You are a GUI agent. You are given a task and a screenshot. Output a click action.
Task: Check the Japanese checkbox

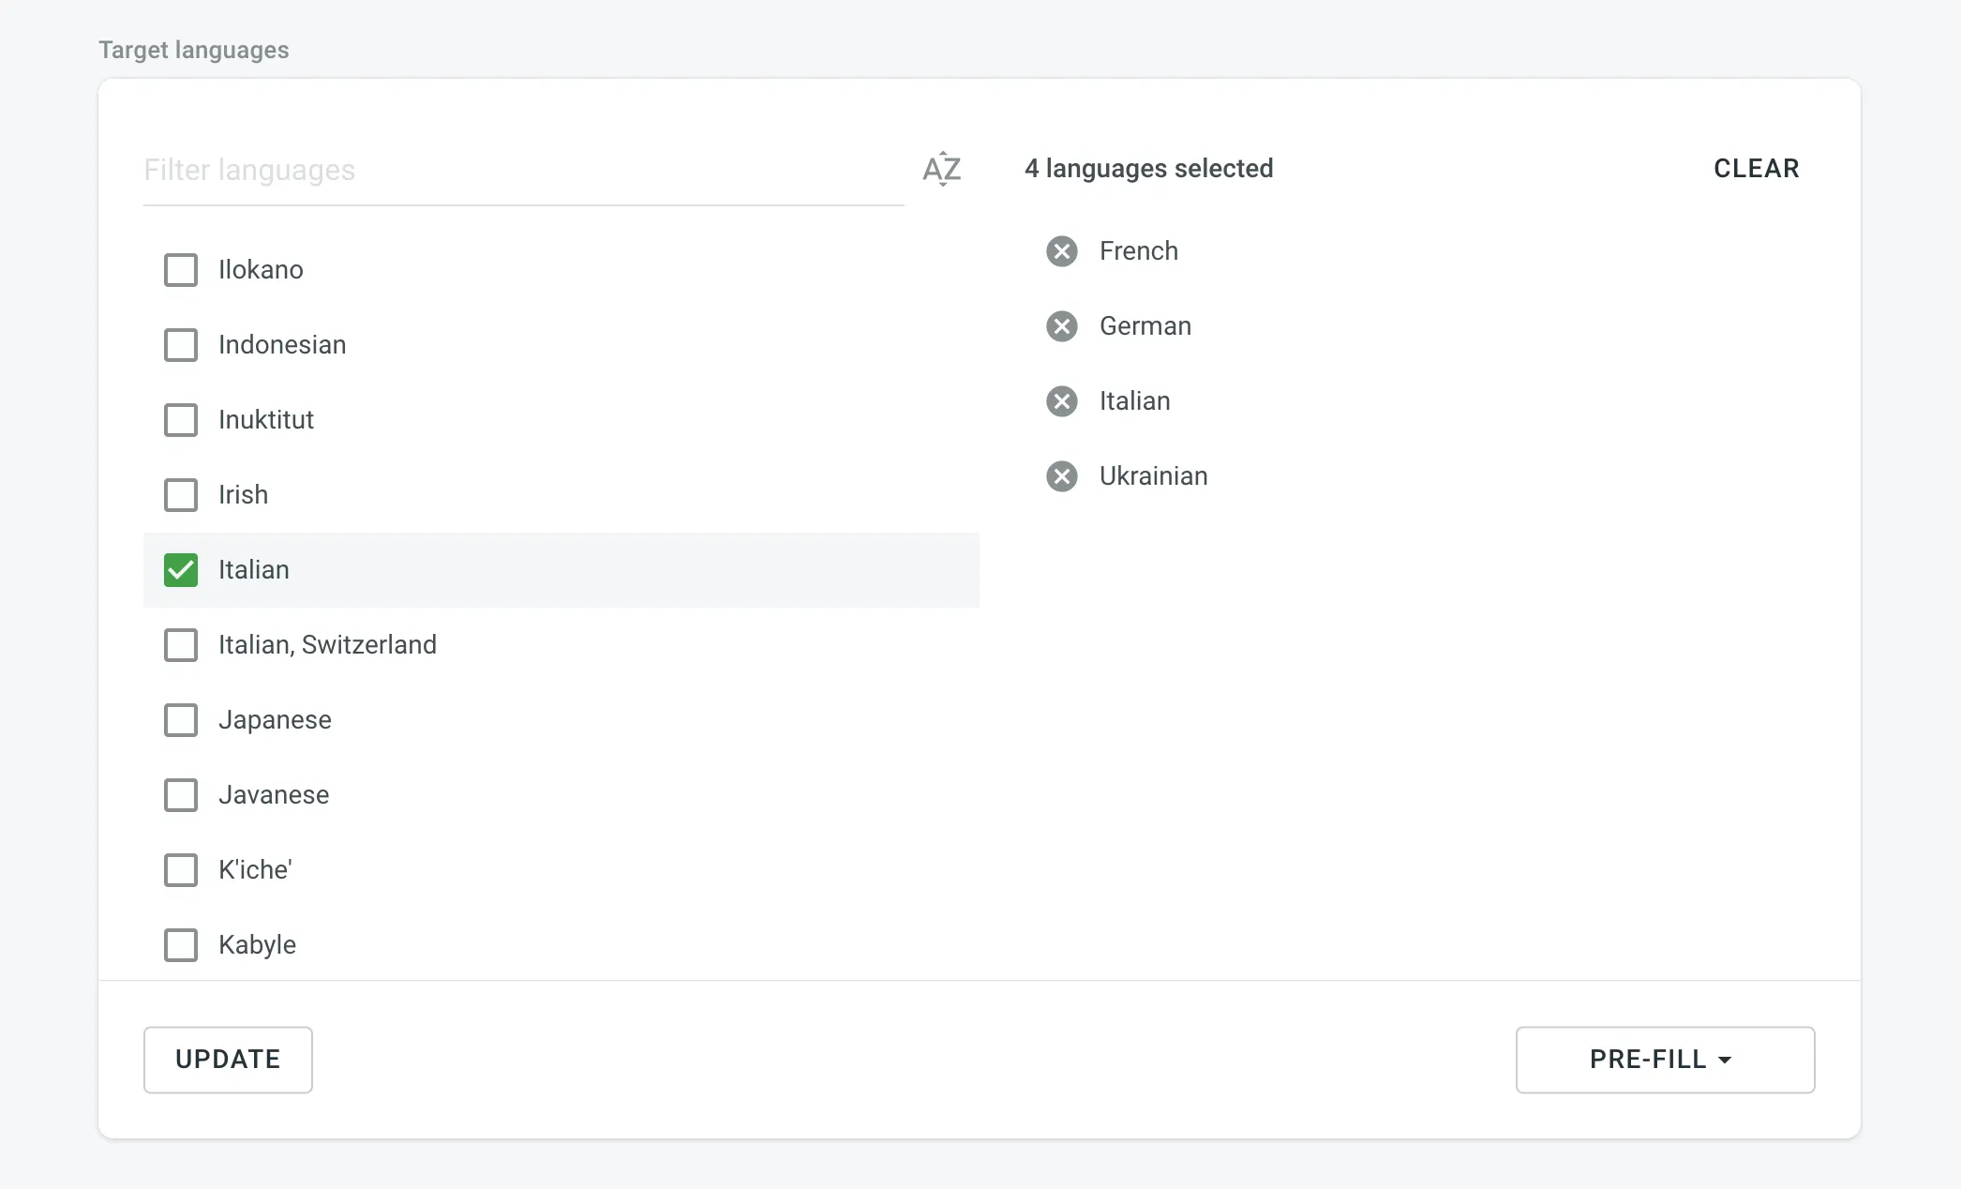click(181, 720)
